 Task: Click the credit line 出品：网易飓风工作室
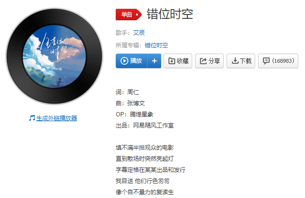pyautogui.click(x=145, y=126)
